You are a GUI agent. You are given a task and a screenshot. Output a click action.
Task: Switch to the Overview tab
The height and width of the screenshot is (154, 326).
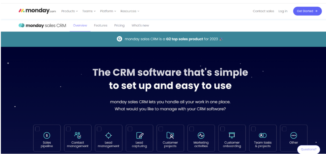80,25
